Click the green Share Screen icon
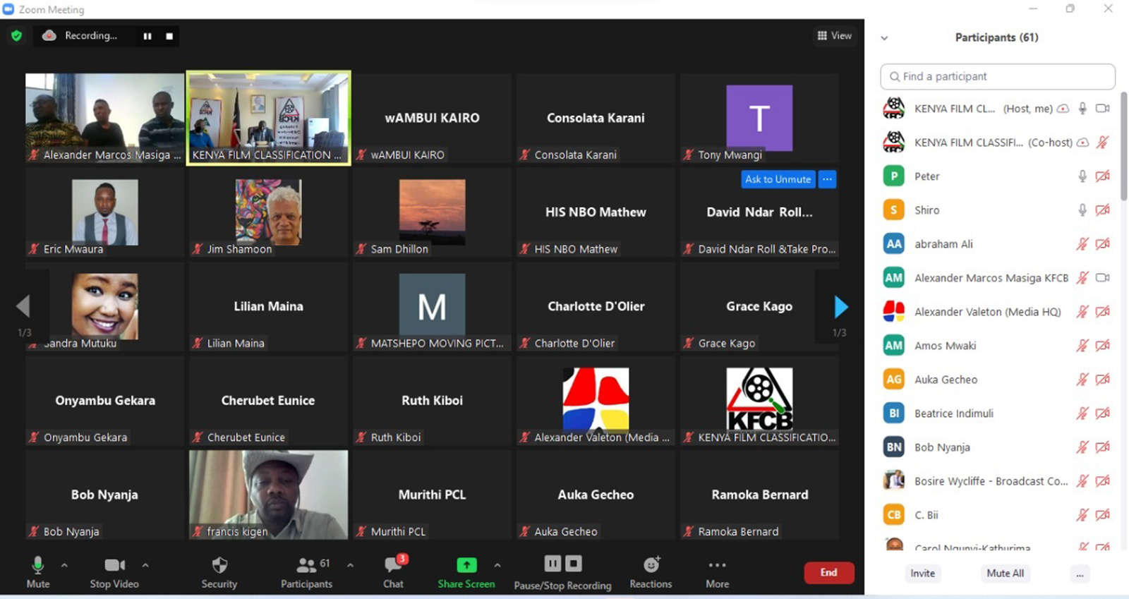 click(x=466, y=565)
